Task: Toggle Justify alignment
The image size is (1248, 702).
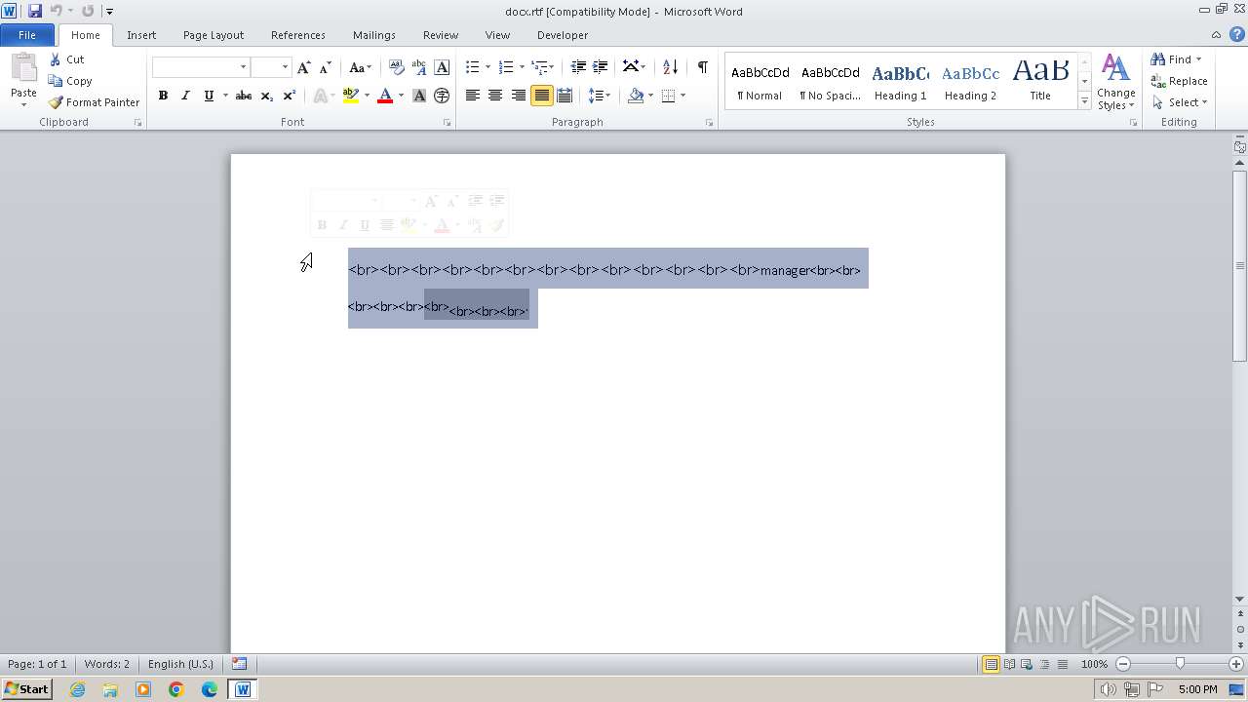Action: click(541, 96)
